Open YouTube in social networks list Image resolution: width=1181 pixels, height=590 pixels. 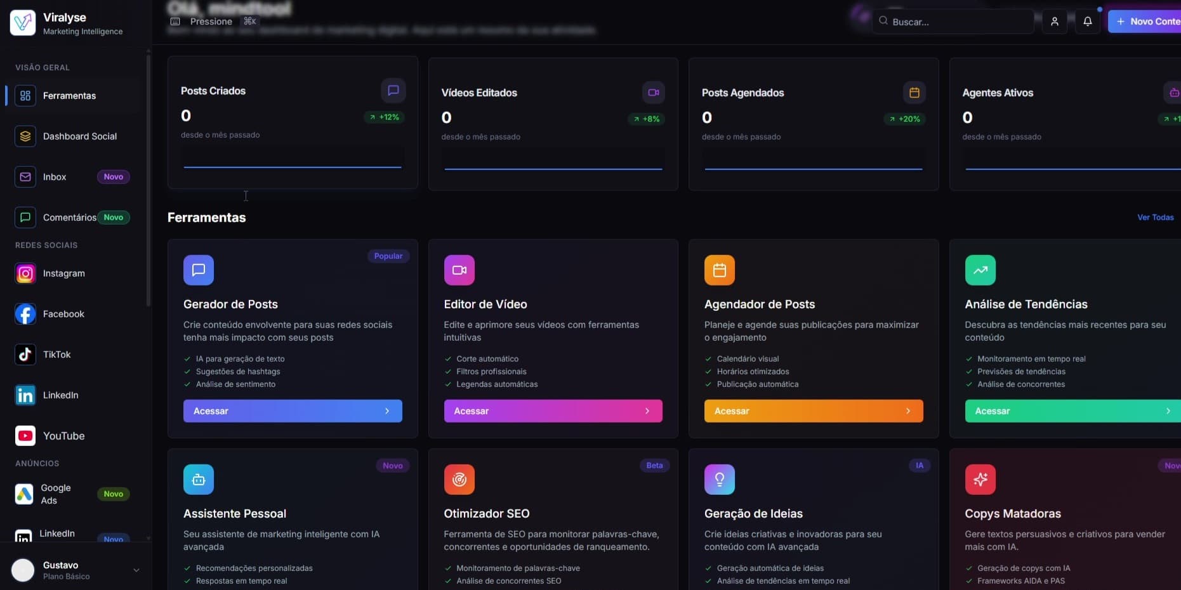click(63, 436)
